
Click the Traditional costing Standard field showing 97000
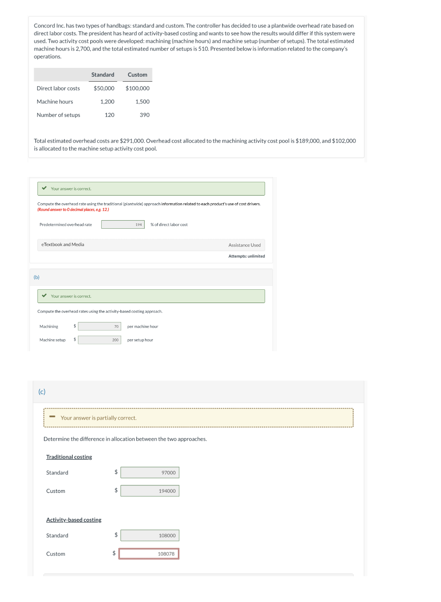[149, 472]
